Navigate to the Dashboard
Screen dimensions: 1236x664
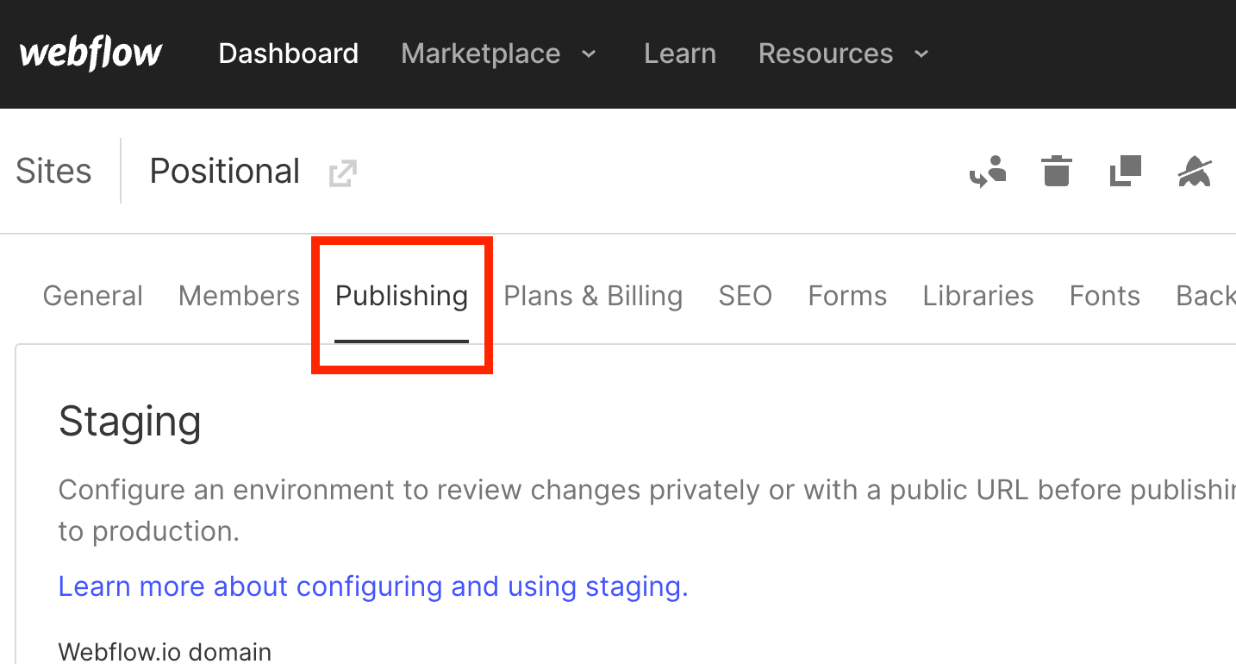(288, 53)
